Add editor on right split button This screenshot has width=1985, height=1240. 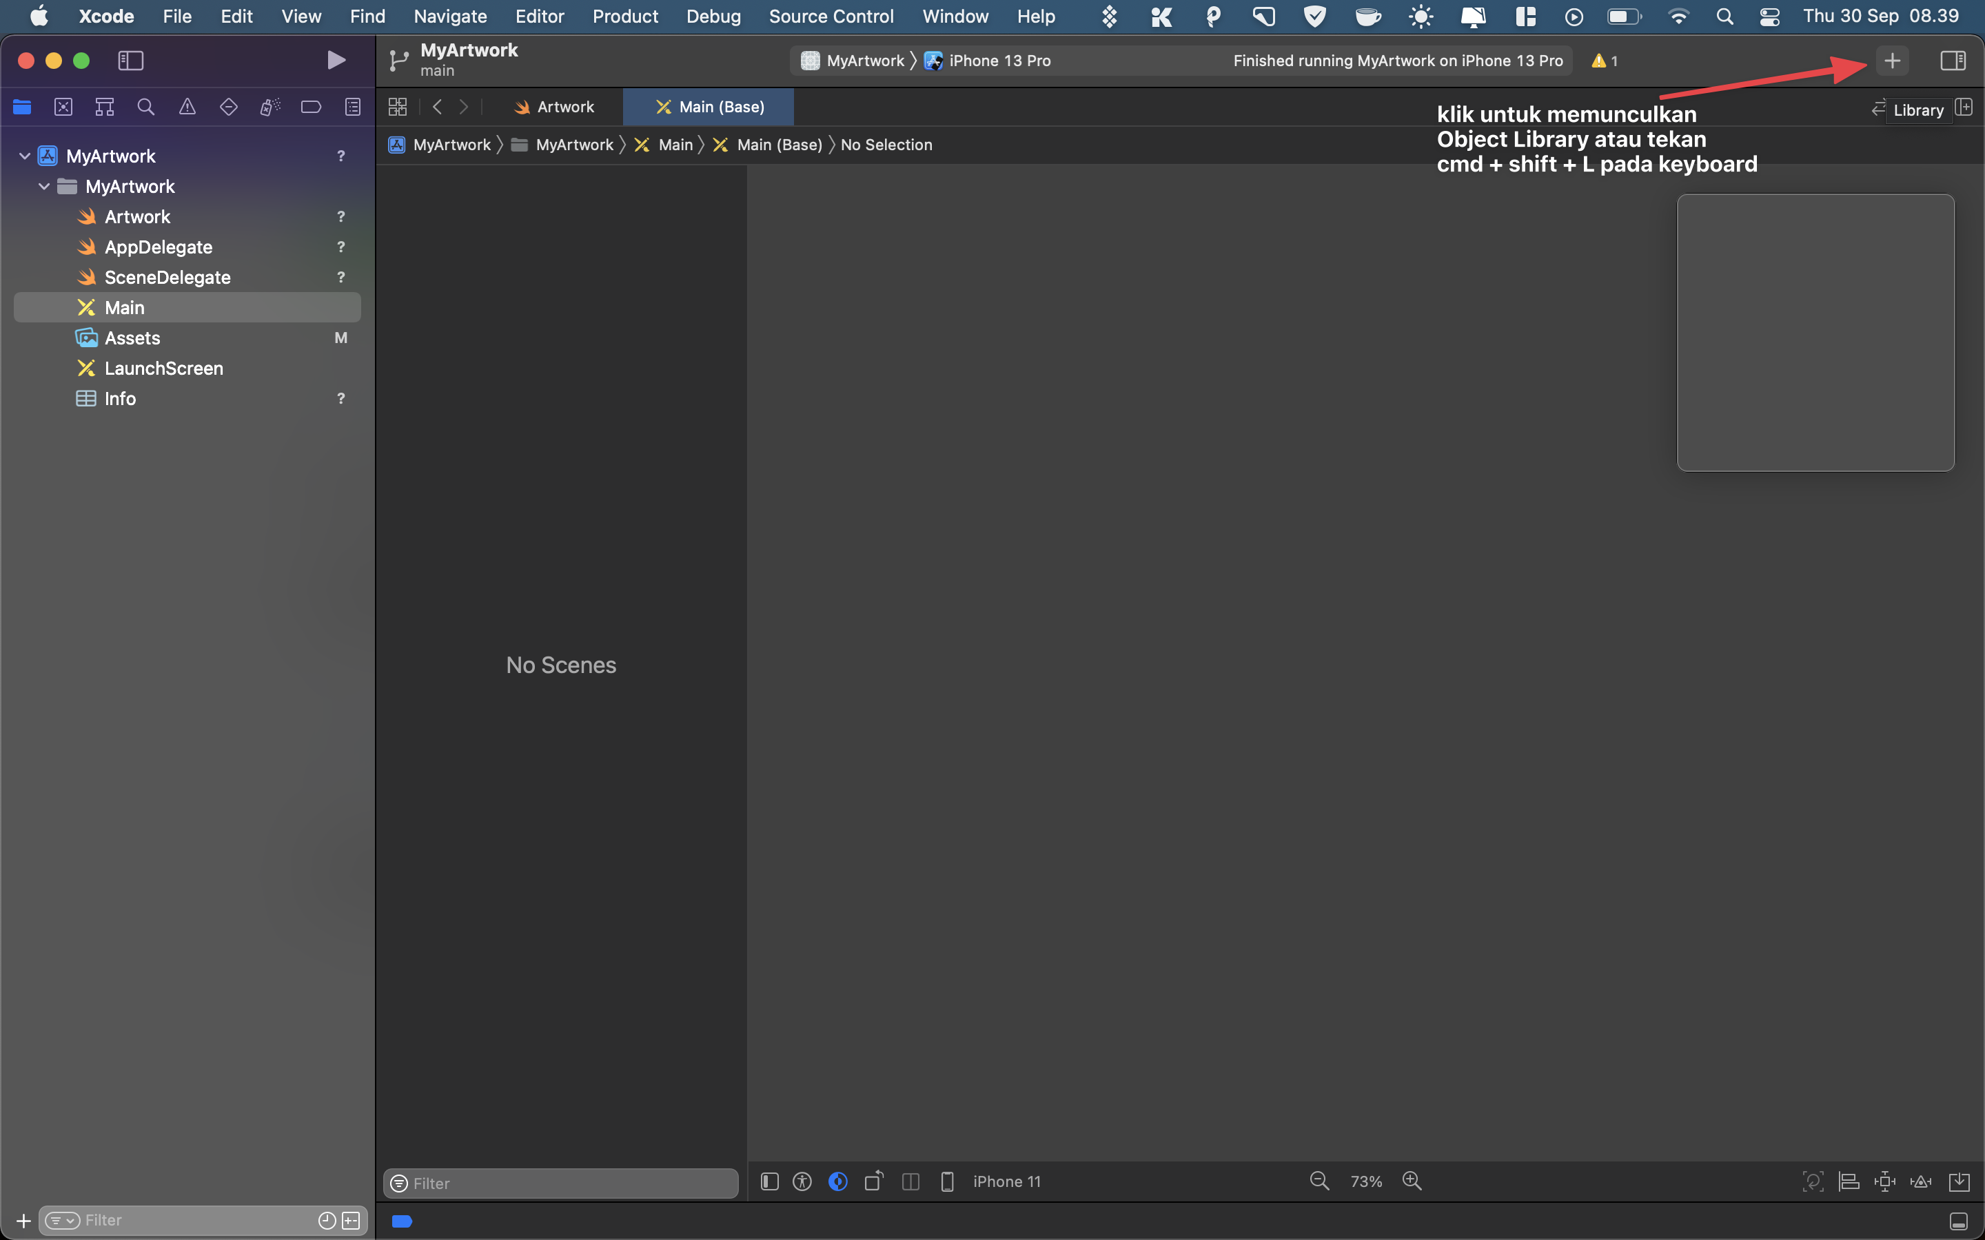[x=1964, y=107]
